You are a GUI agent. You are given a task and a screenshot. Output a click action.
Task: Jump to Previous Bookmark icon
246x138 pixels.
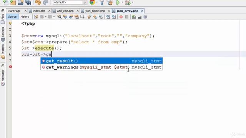click(90, 17)
